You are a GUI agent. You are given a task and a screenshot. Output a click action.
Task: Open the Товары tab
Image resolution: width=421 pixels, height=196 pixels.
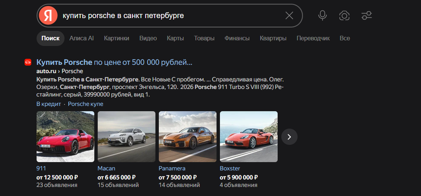(204, 38)
